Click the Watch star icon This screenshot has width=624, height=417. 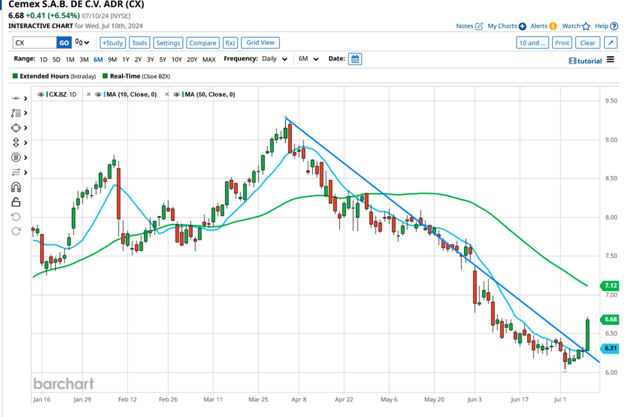[x=586, y=26]
